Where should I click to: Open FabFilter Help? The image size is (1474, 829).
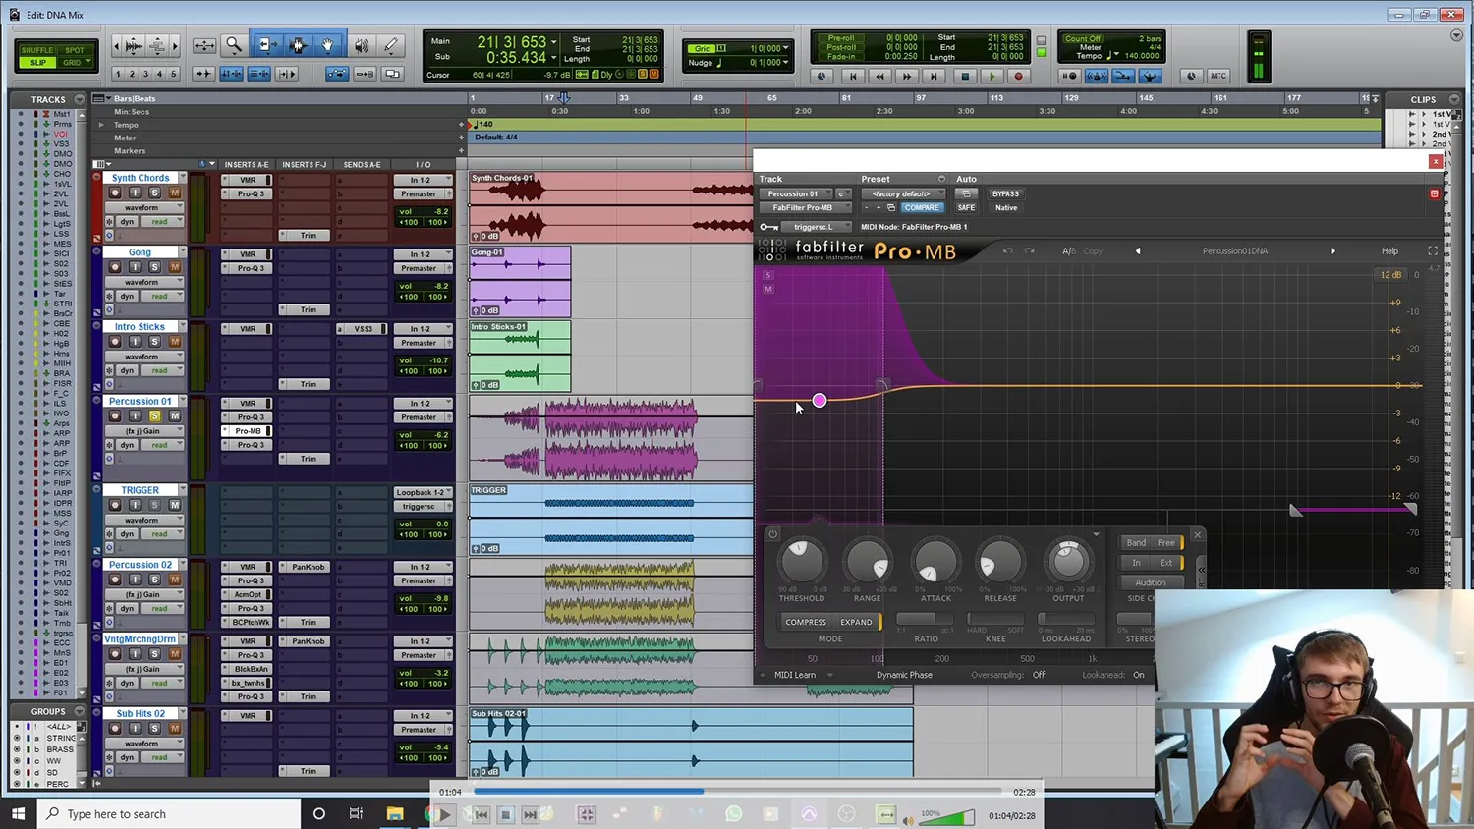tap(1389, 250)
